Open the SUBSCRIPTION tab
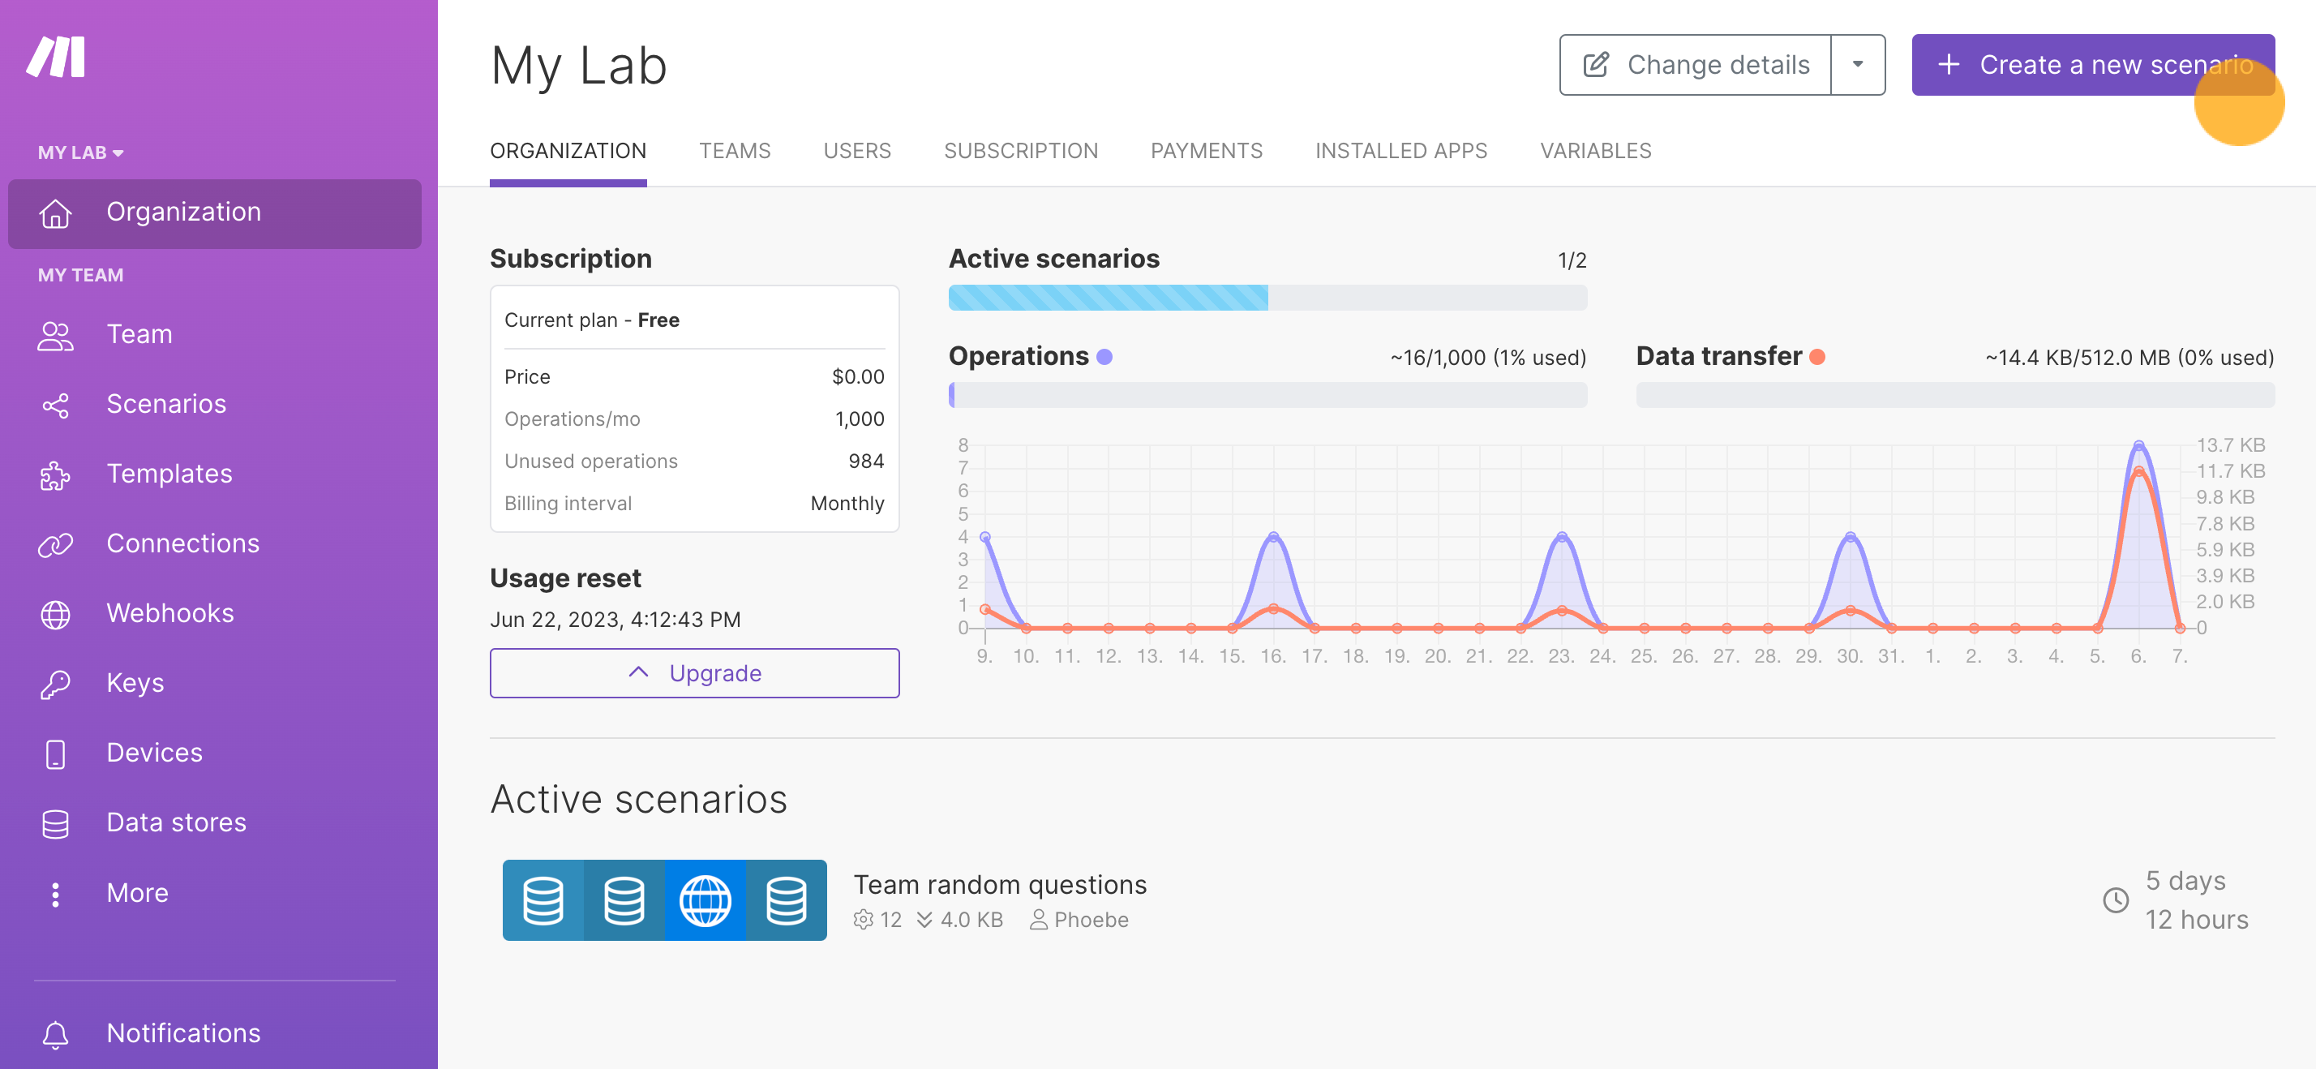Screen dimensions: 2316x1069 pos(1020,151)
